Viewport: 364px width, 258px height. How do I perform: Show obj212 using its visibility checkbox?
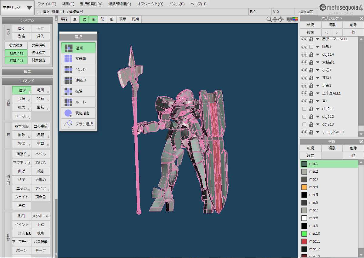click(x=304, y=117)
